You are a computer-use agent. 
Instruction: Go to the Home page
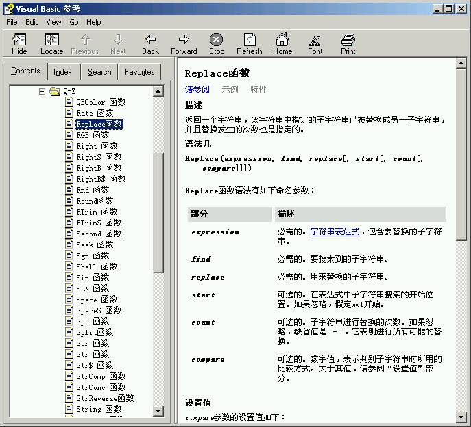pos(282,44)
